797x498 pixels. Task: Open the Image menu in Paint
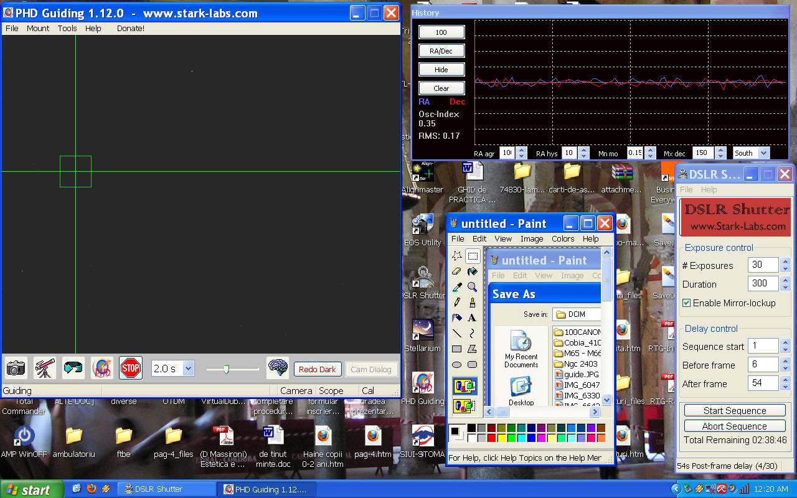[x=532, y=238]
